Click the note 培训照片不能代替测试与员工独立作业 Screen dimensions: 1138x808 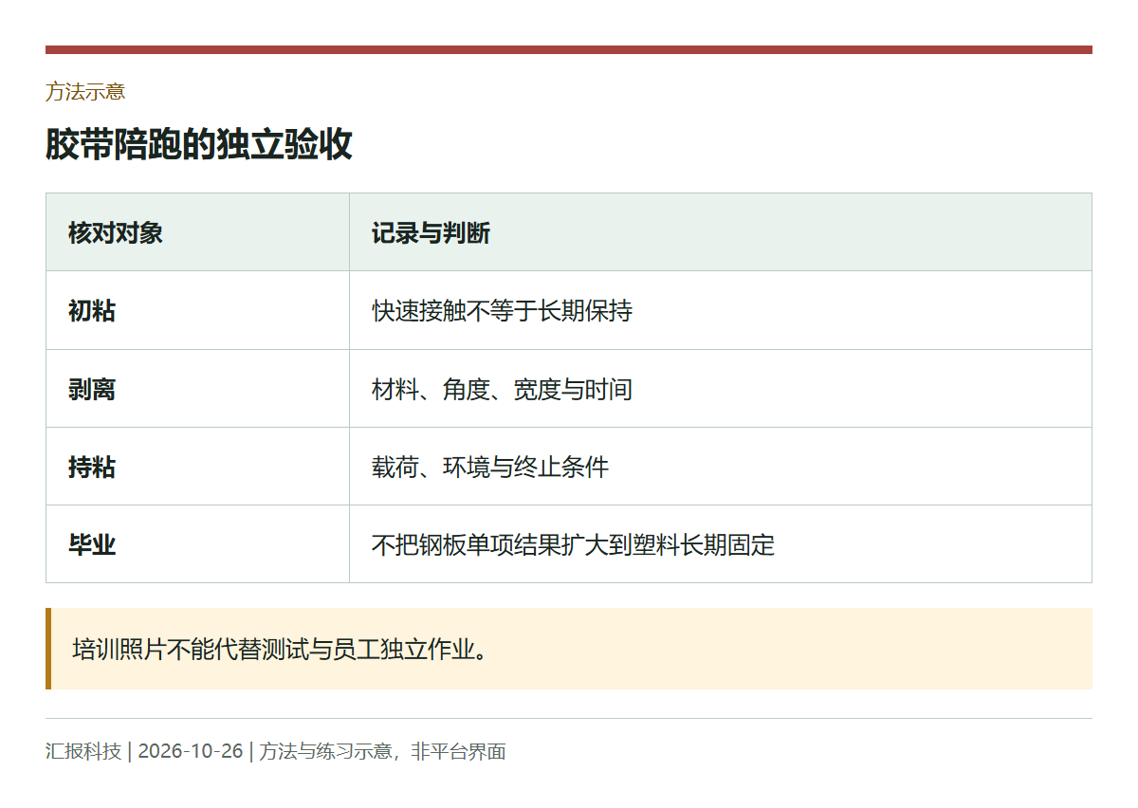pos(569,649)
